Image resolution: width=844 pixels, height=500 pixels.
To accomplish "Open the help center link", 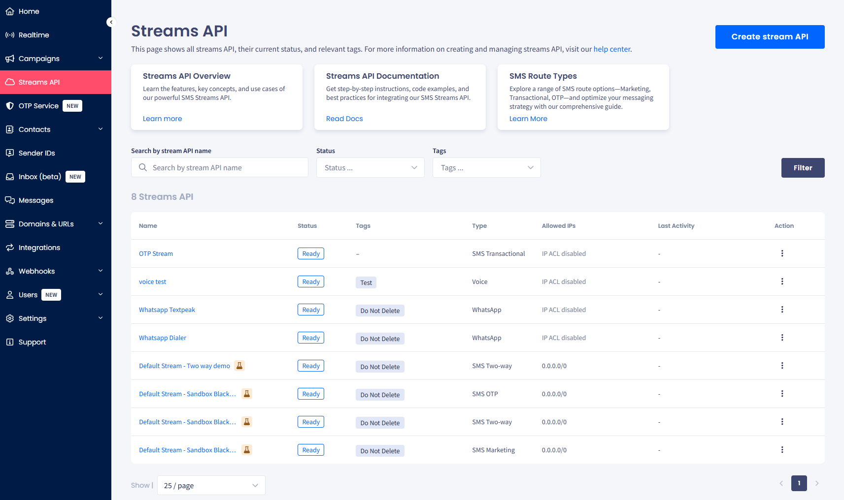I will [x=611, y=49].
